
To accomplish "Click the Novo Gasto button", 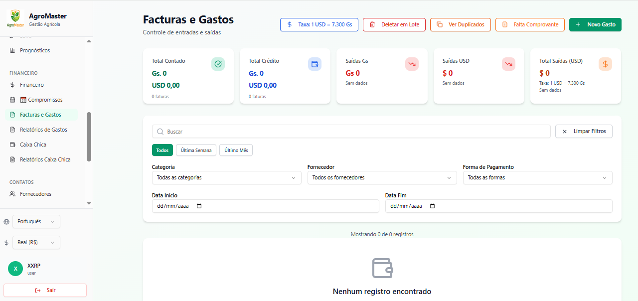I will [x=595, y=24].
